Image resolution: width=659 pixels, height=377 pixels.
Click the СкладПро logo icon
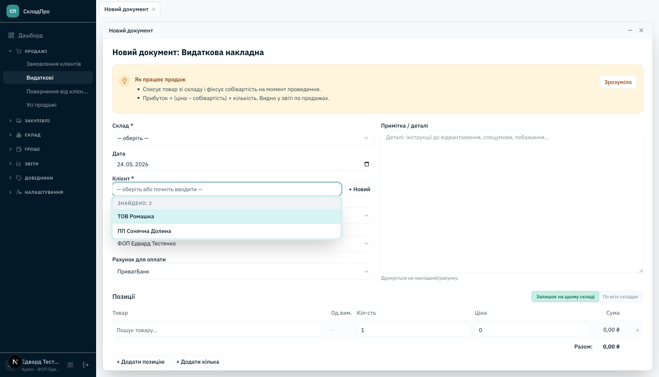13,11
